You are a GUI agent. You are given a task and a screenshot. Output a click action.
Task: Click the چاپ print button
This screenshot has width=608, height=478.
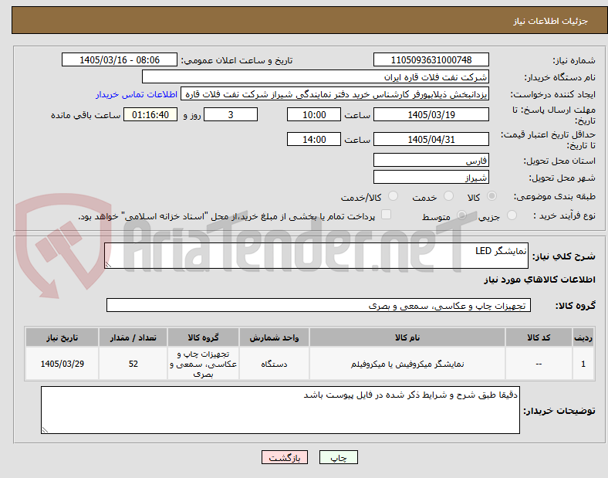click(x=339, y=458)
